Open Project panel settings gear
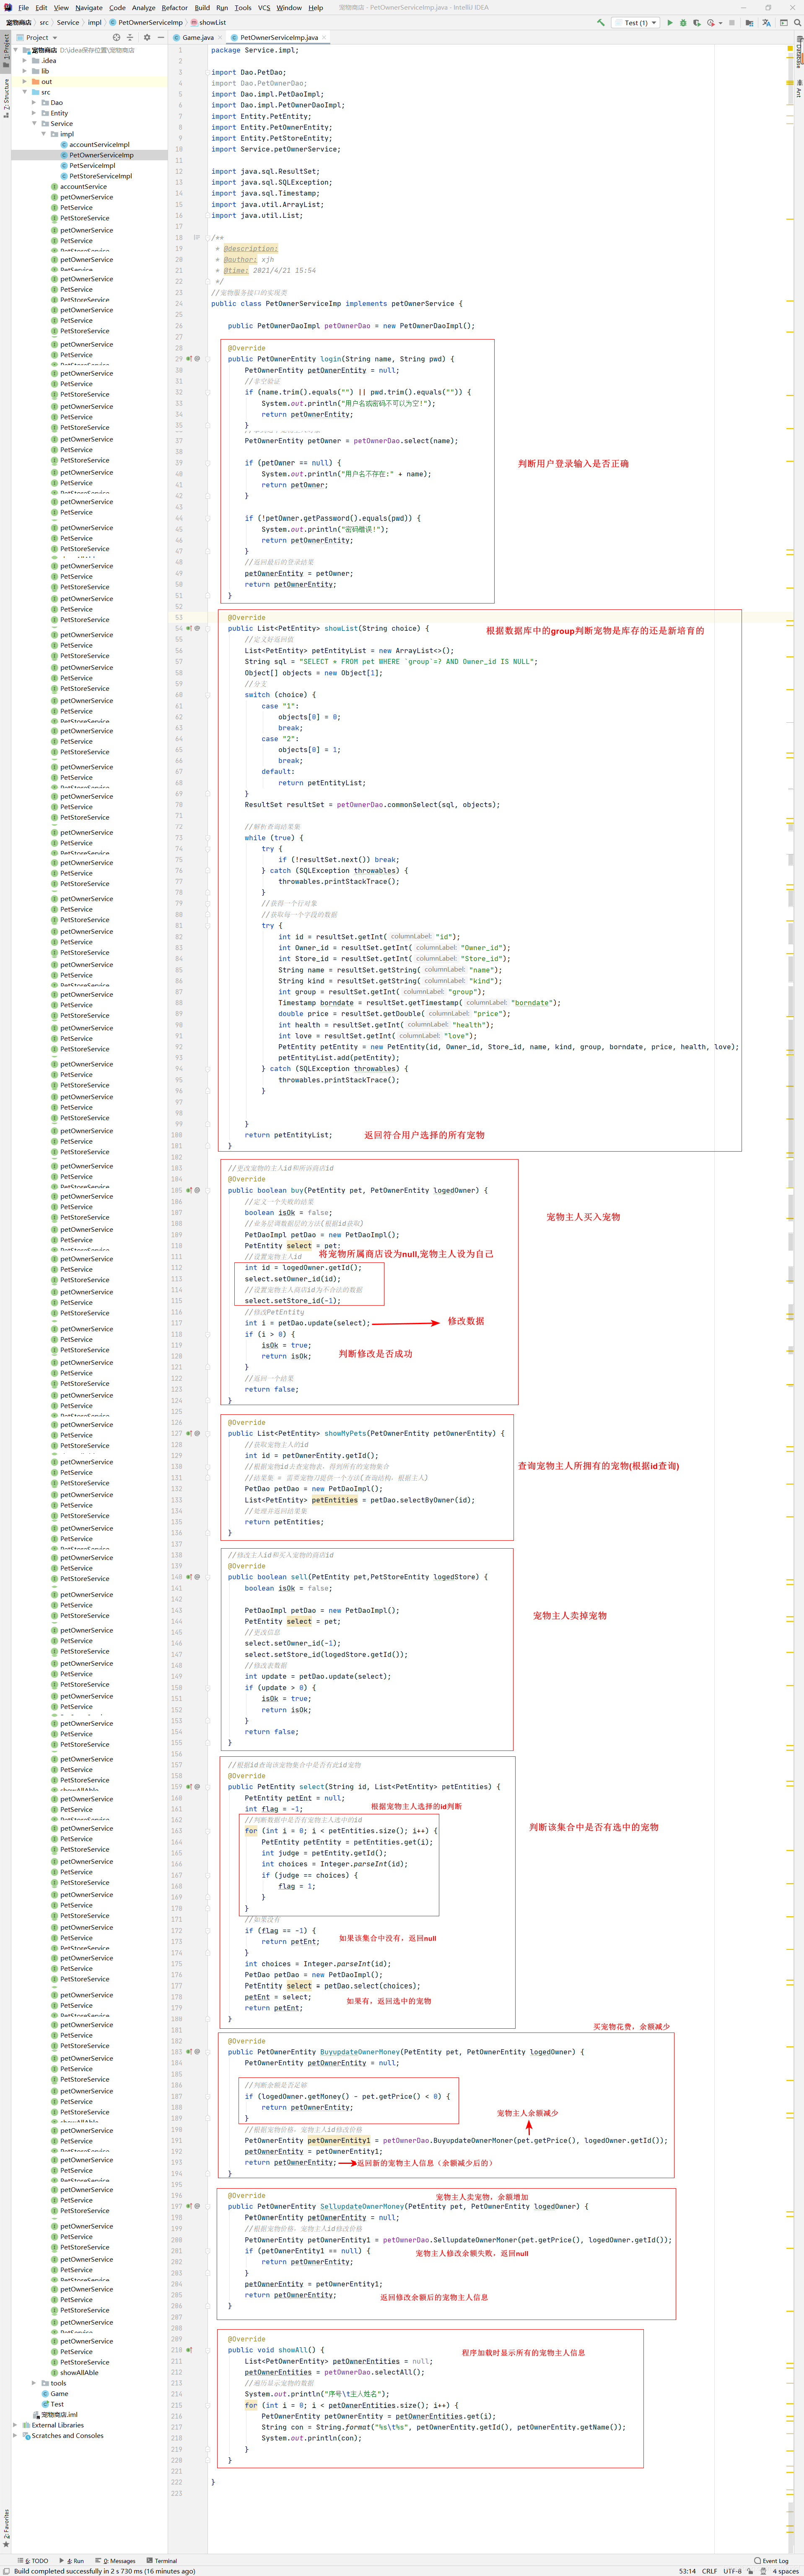 click(147, 37)
